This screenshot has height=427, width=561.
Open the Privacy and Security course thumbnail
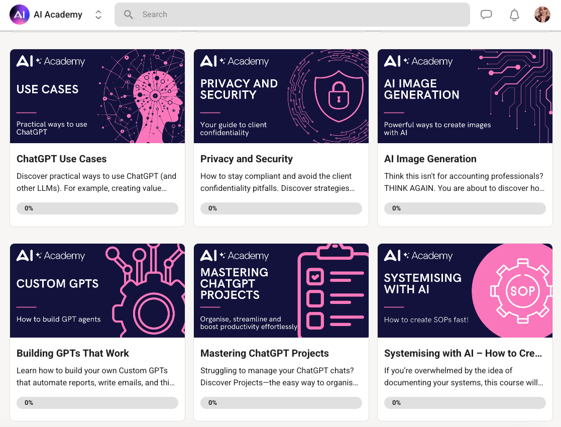point(281,96)
